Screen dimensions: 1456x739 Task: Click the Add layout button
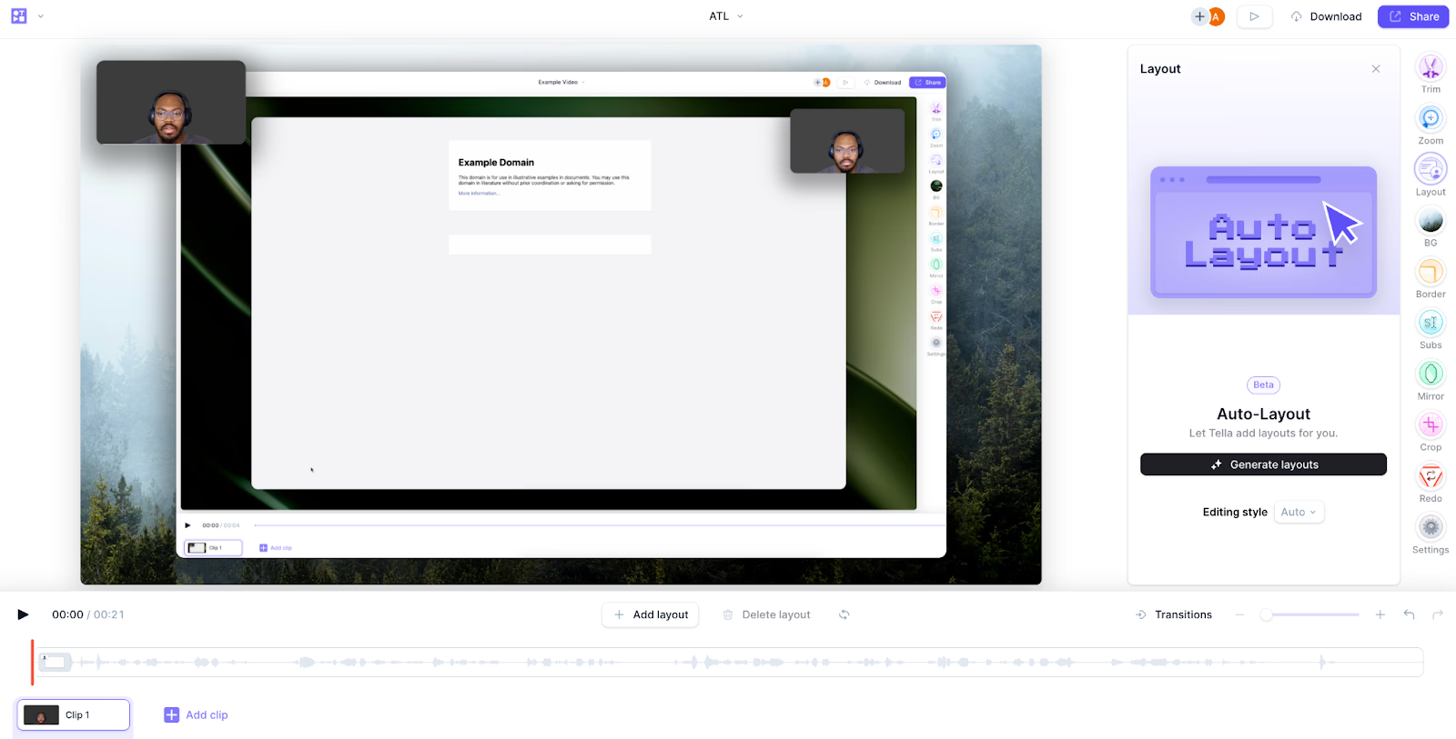click(x=650, y=614)
